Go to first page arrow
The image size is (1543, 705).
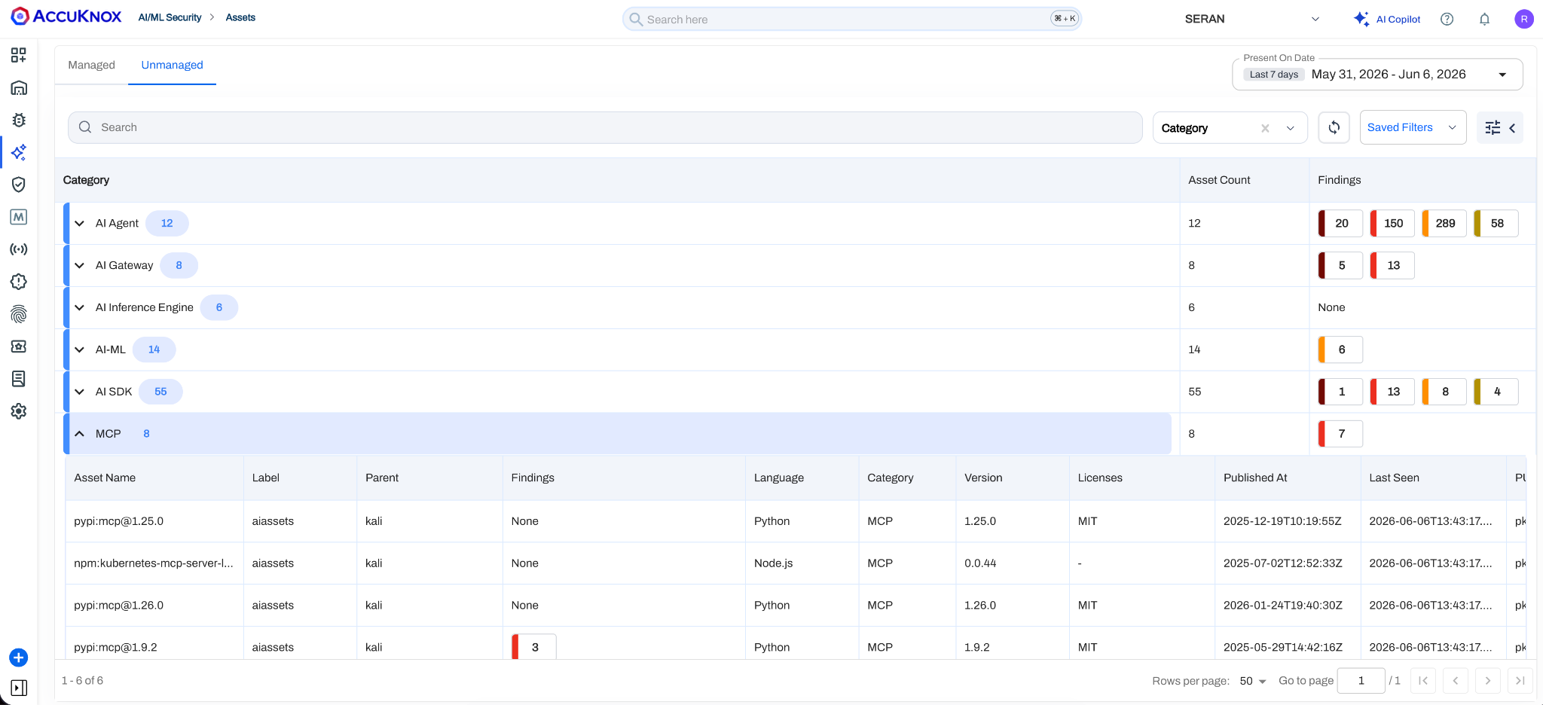(x=1423, y=681)
